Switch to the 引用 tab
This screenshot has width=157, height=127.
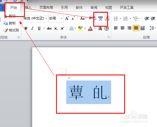coord(64,8)
